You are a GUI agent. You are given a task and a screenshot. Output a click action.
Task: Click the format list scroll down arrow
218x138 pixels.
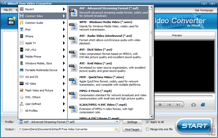coord(151,117)
